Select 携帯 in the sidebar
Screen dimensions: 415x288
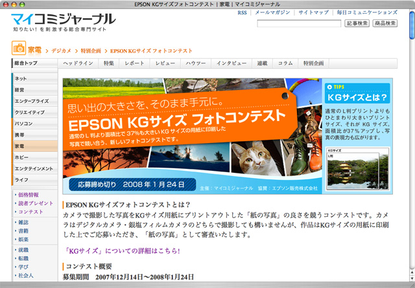pyautogui.click(x=34, y=135)
